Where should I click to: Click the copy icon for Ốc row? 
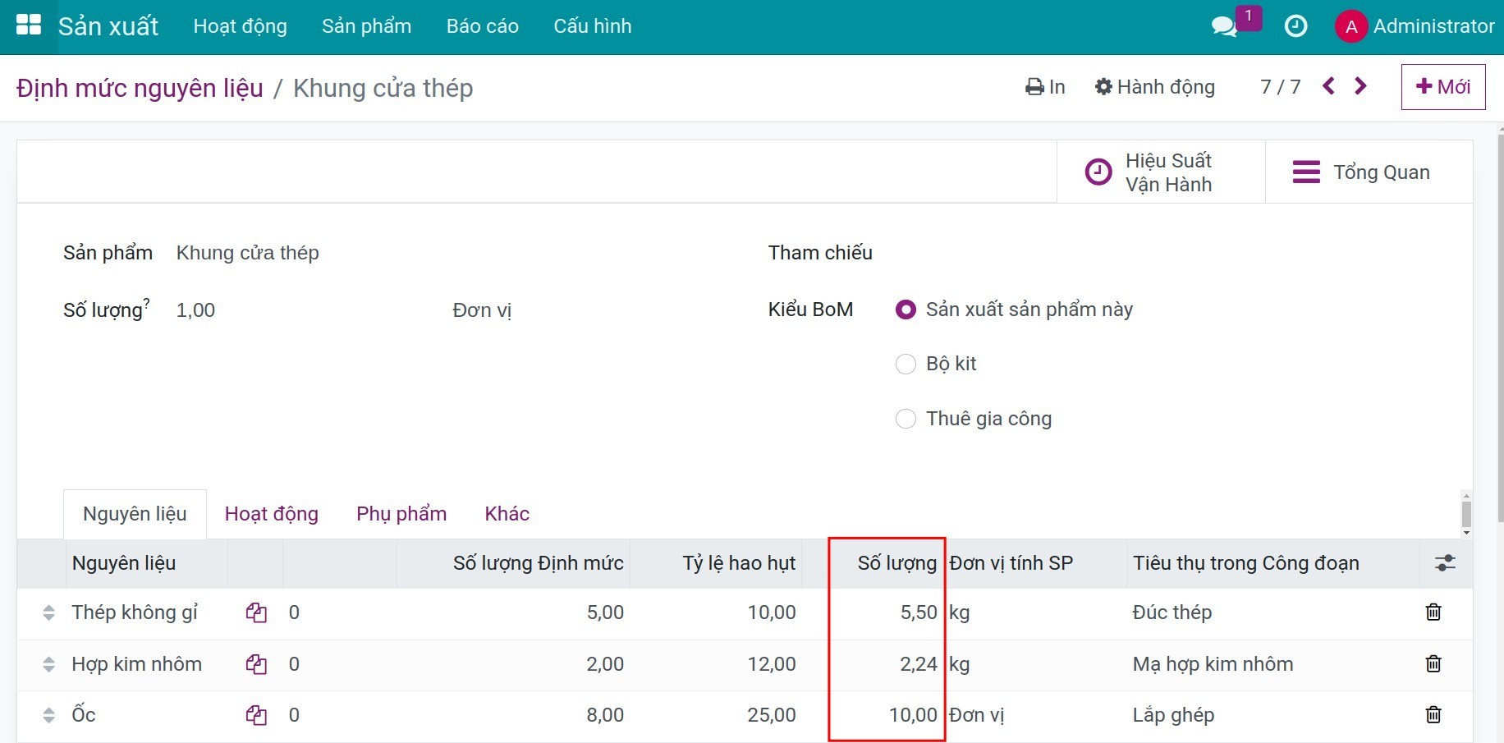256,715
